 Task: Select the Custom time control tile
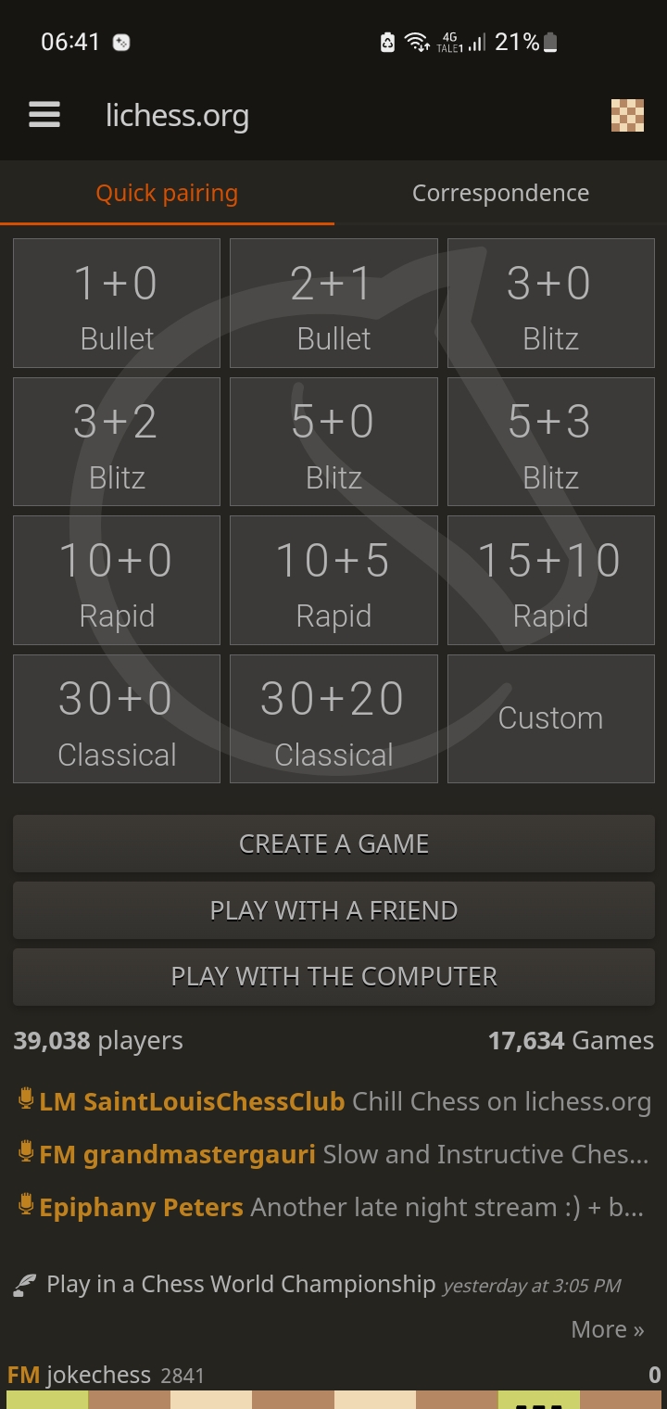pyautogui.click(x=550, y=718)
